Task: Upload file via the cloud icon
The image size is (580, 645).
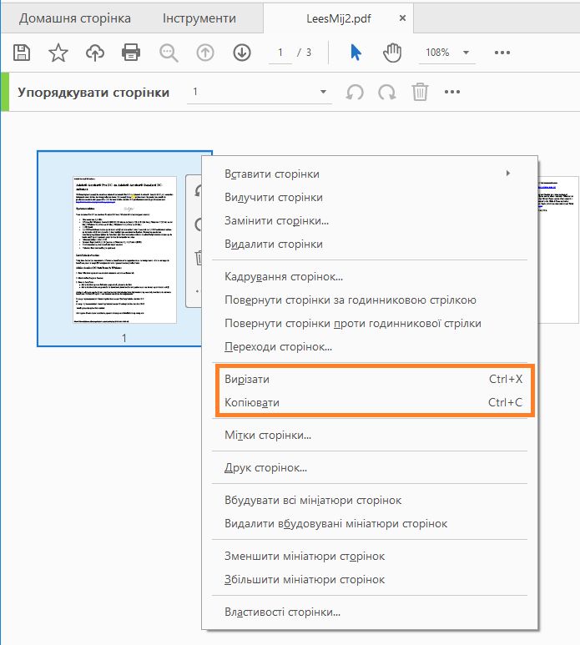Action: click(x=94, y=53)
